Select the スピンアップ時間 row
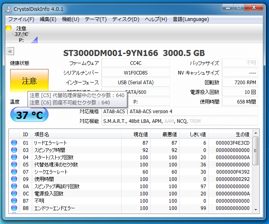269x224 pixels. [x=130, y=150]
